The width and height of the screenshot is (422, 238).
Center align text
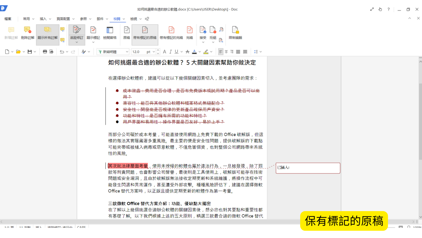(226, 52)
